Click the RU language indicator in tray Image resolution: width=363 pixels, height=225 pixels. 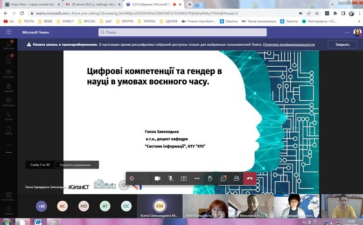click(304, 222)
